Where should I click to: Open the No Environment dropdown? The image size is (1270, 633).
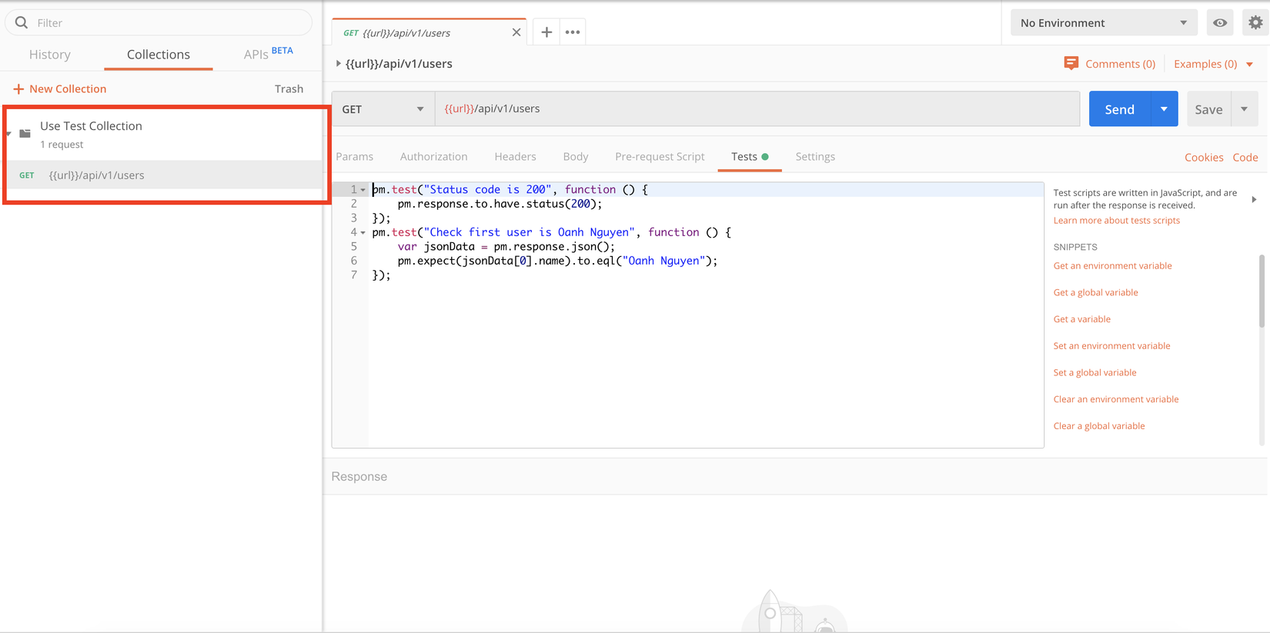(x=1104, y=23)
